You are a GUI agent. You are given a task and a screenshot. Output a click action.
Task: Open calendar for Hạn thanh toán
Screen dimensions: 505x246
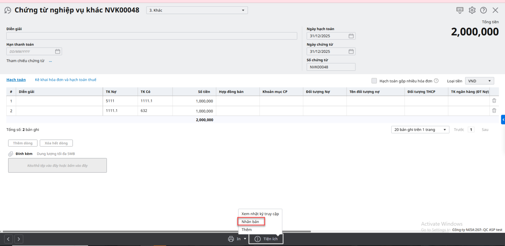pos(57,51)
